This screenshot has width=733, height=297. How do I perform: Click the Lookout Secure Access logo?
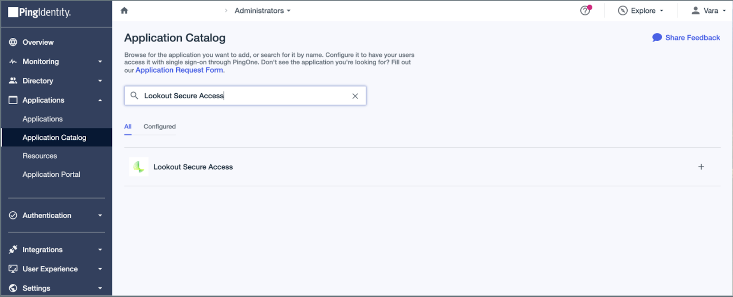139,167
